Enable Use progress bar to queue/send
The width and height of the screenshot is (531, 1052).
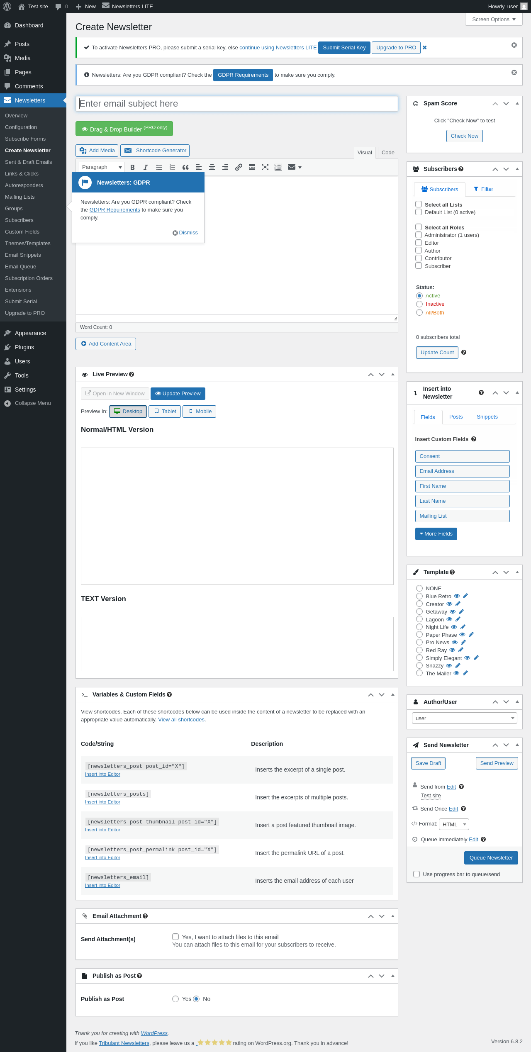pyautogui.click(x=417, y=874)
